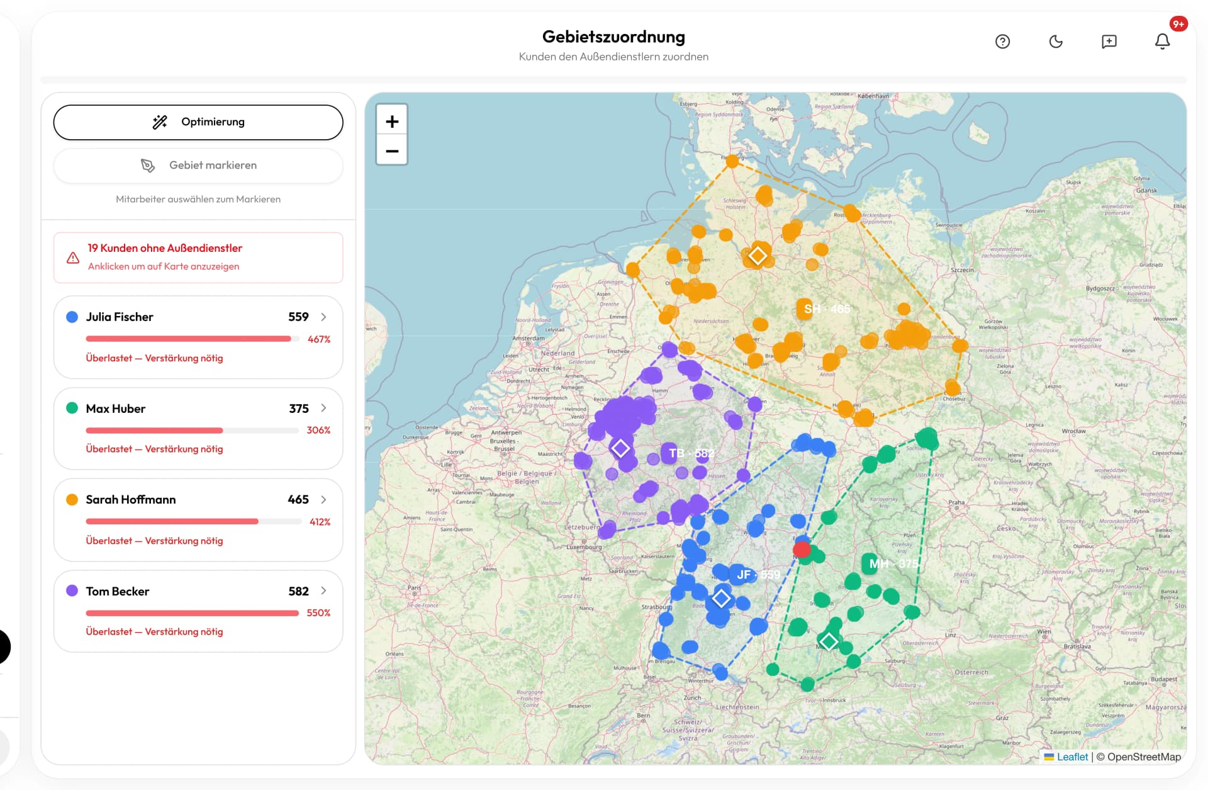Expand Max Huber chevron

click(x=323, y=408)
